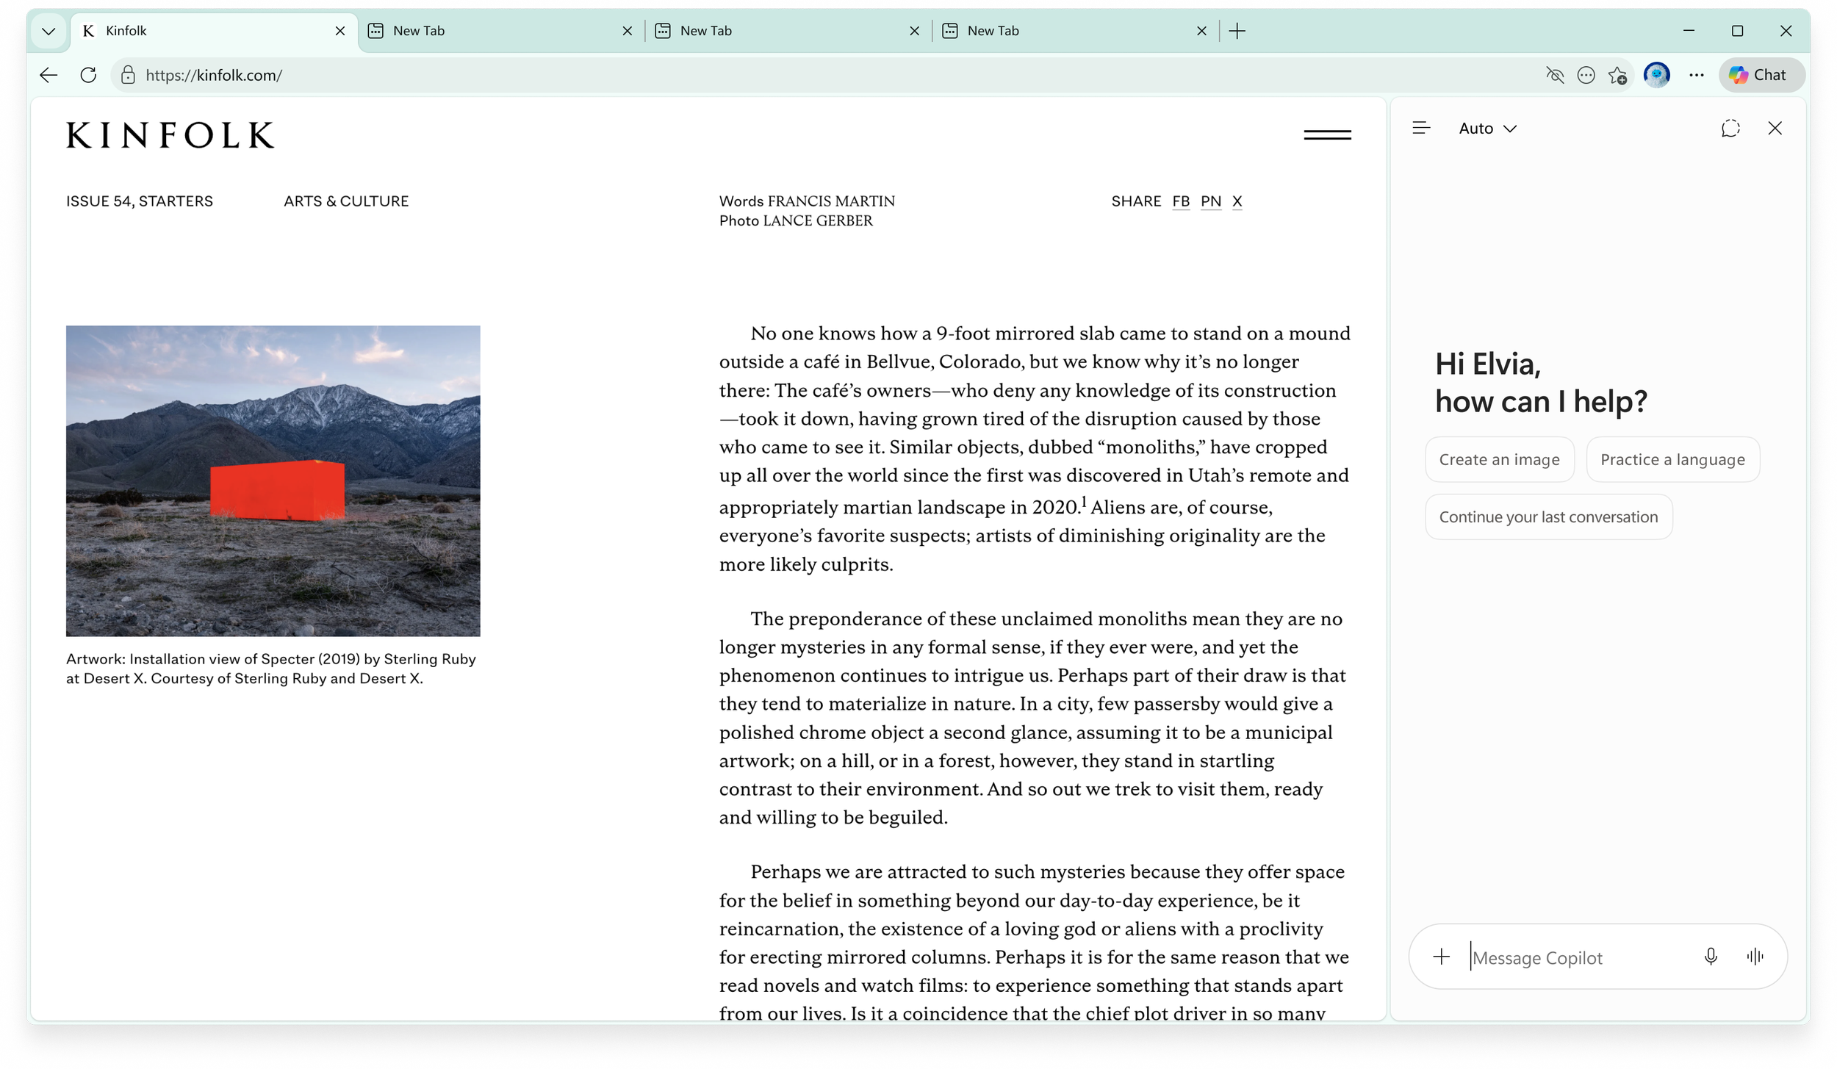This screenshot has height=1069, width=1837.
Task: Start a new Copilot chat icon
Action: pos(1730,129)
